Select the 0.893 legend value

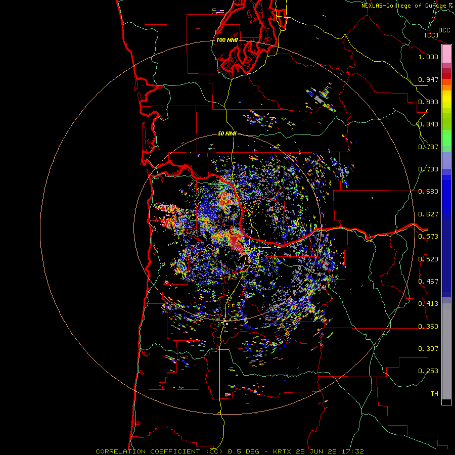(428, 102)
